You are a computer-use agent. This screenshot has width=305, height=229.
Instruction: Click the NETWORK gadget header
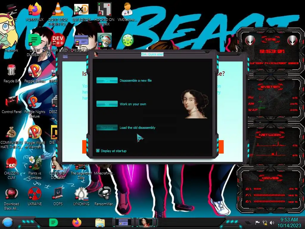(x=270, y=135)
